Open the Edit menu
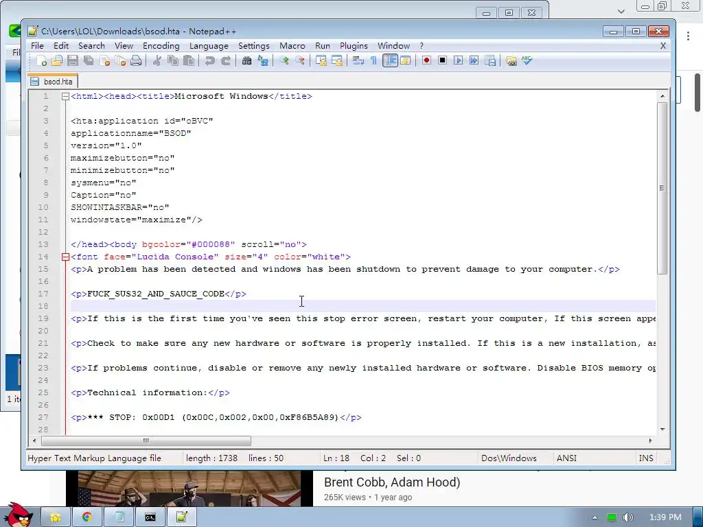 61,46
